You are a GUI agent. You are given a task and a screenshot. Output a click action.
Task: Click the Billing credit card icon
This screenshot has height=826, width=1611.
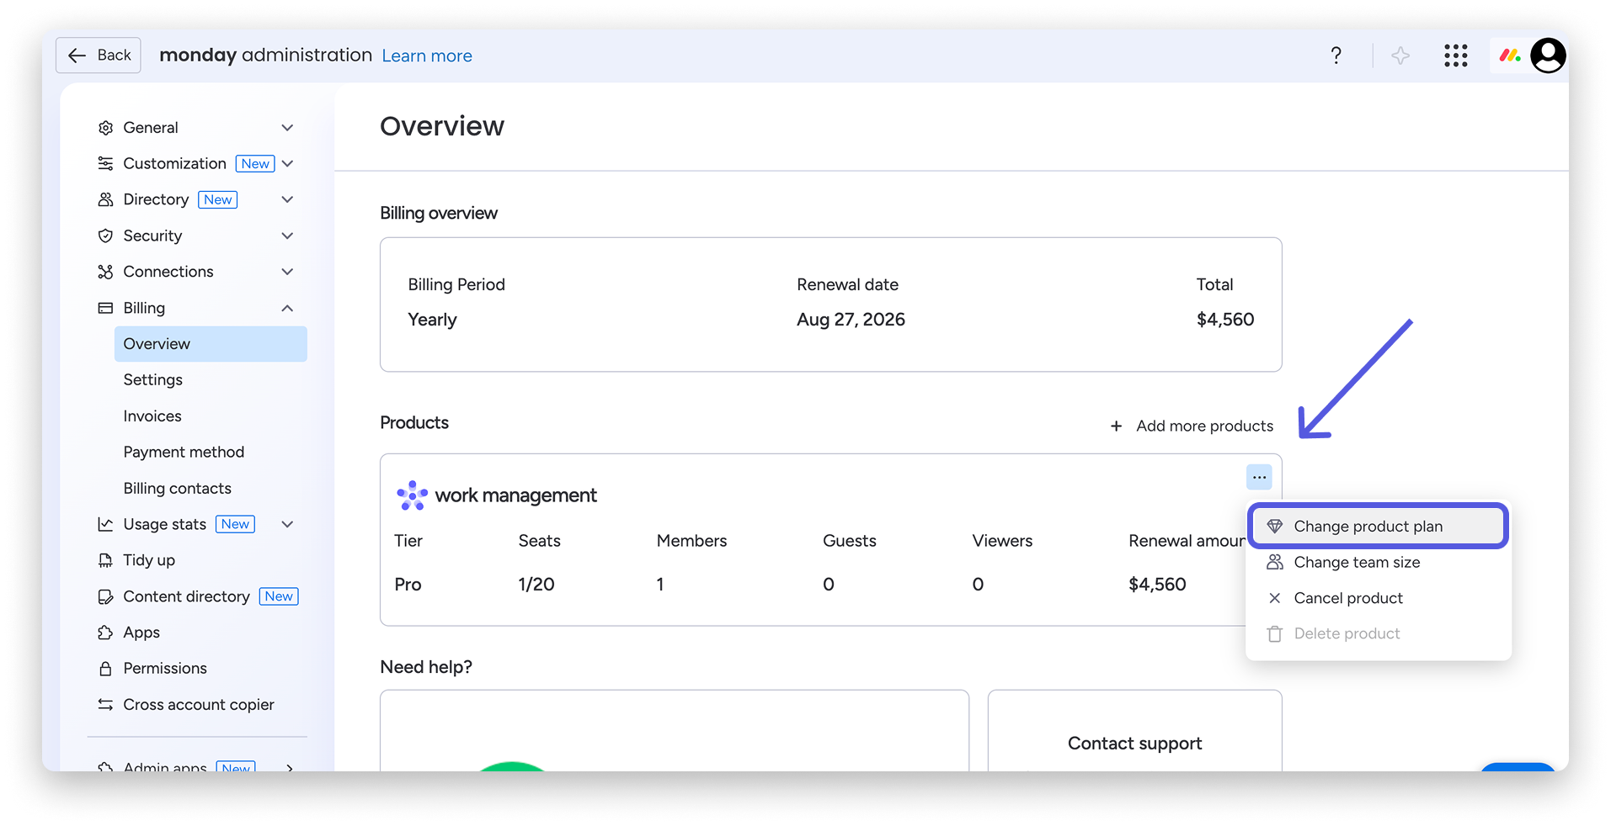point(105,308)
